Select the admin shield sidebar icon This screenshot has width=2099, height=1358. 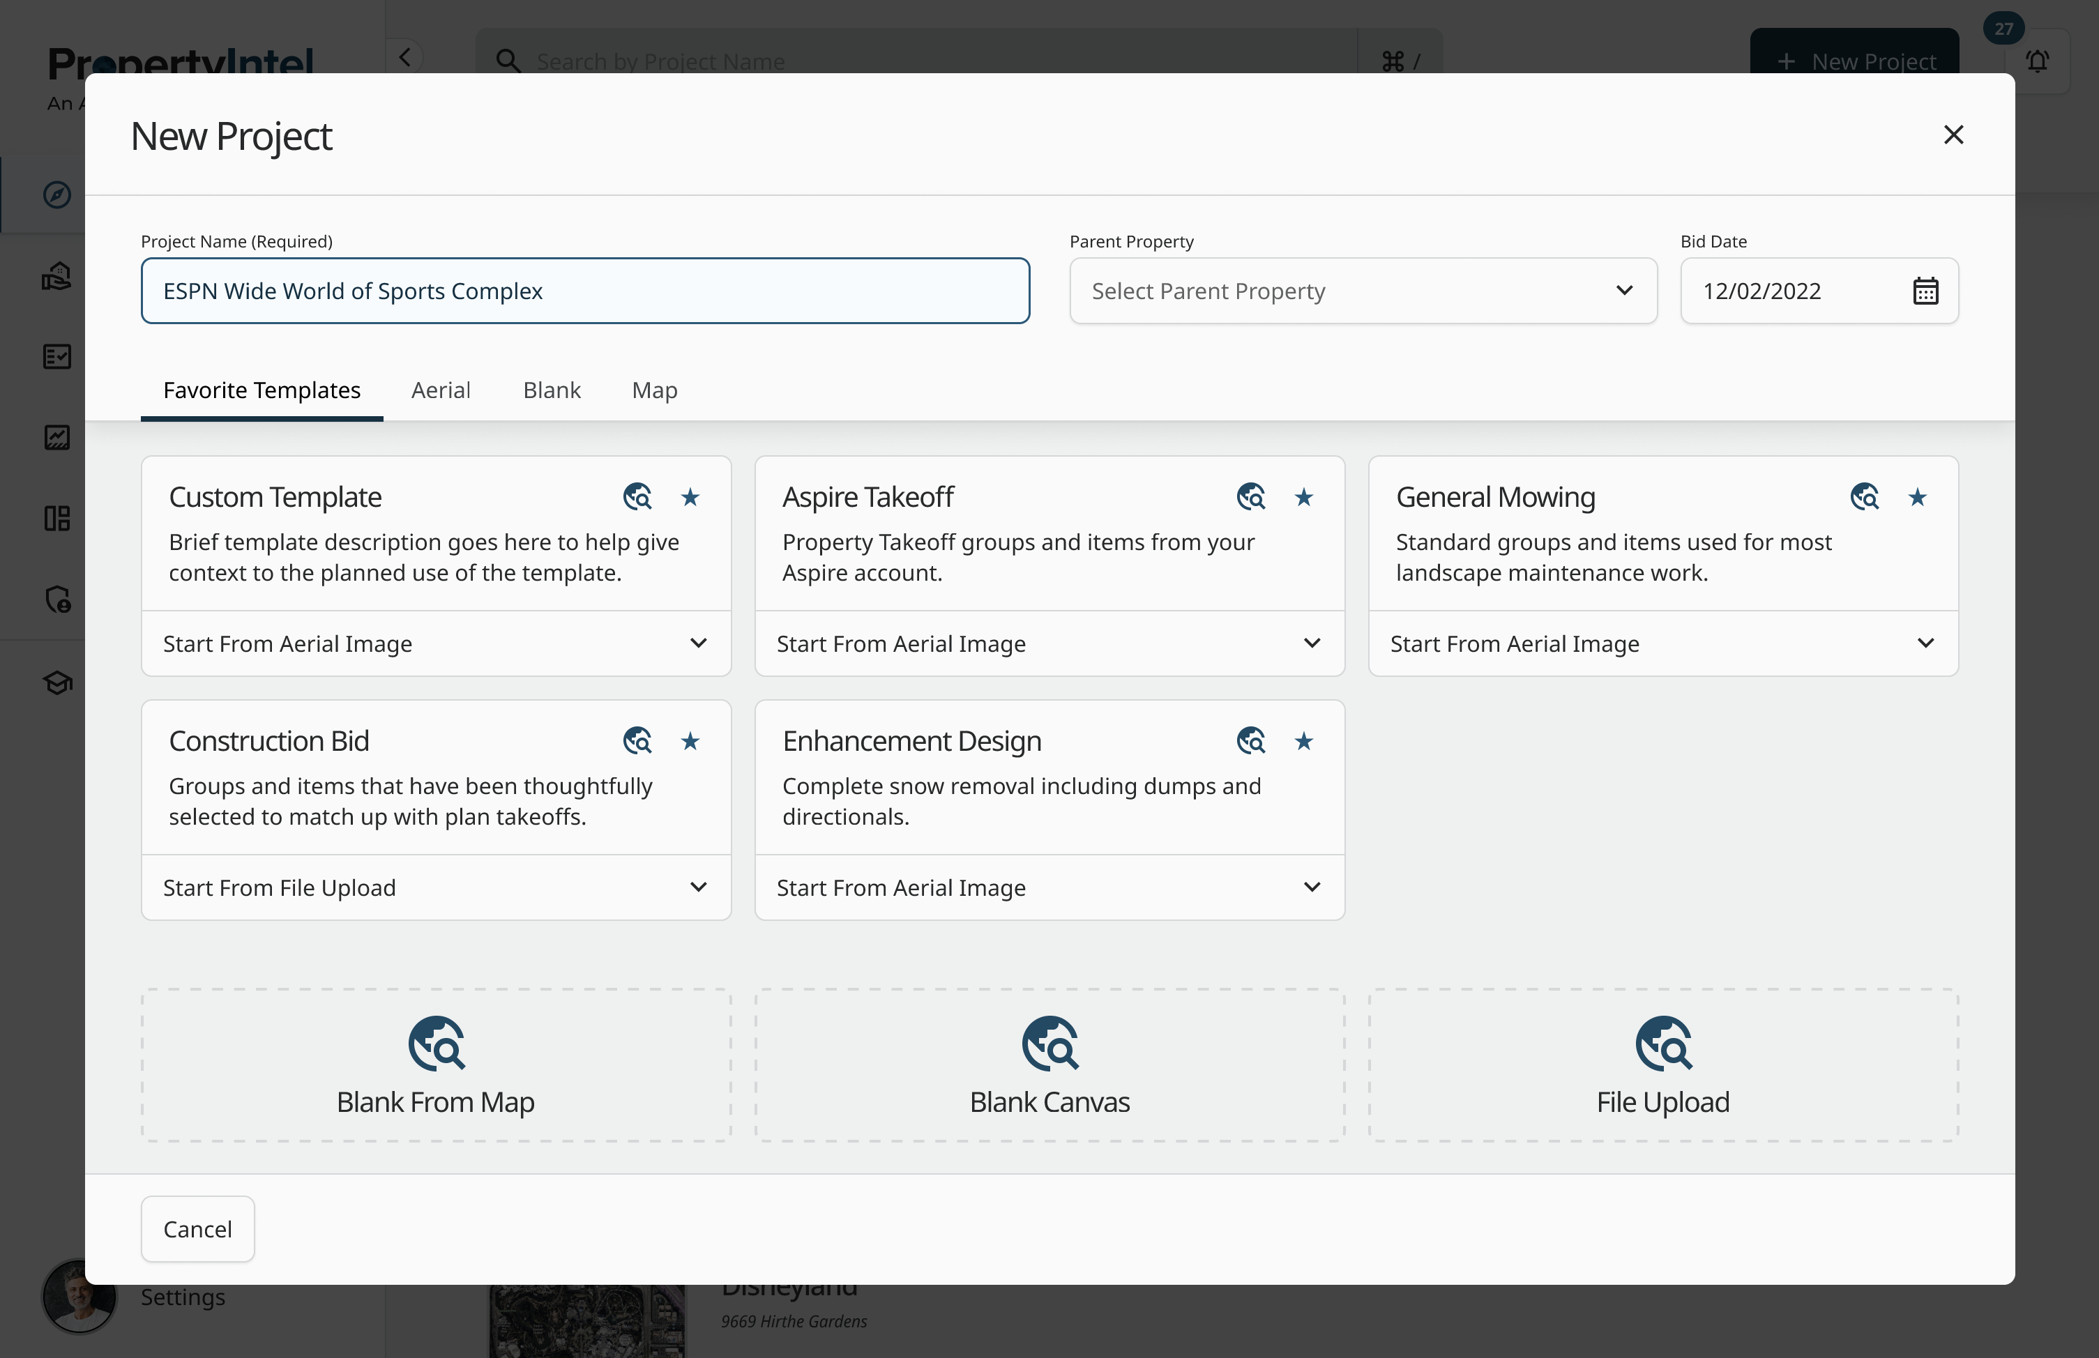click(x=56, y=600)
